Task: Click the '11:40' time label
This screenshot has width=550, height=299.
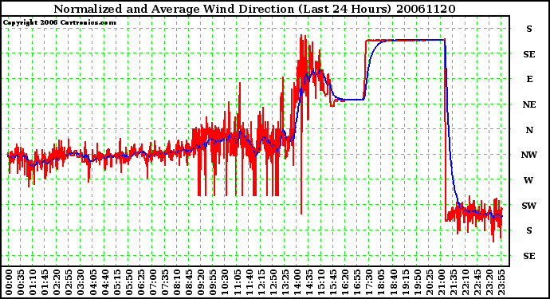Action: coord(249,282)
